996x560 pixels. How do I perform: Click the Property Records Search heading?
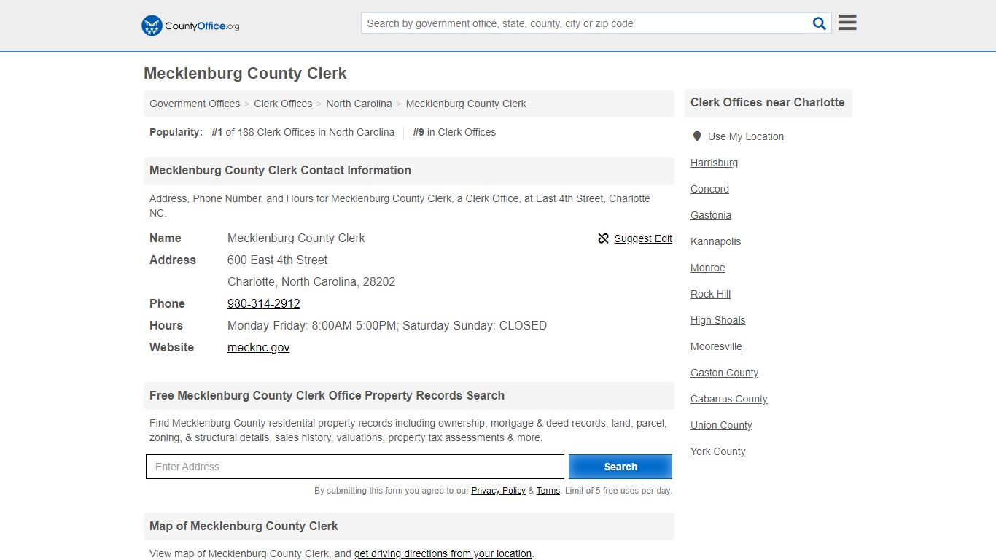(327, 396)
